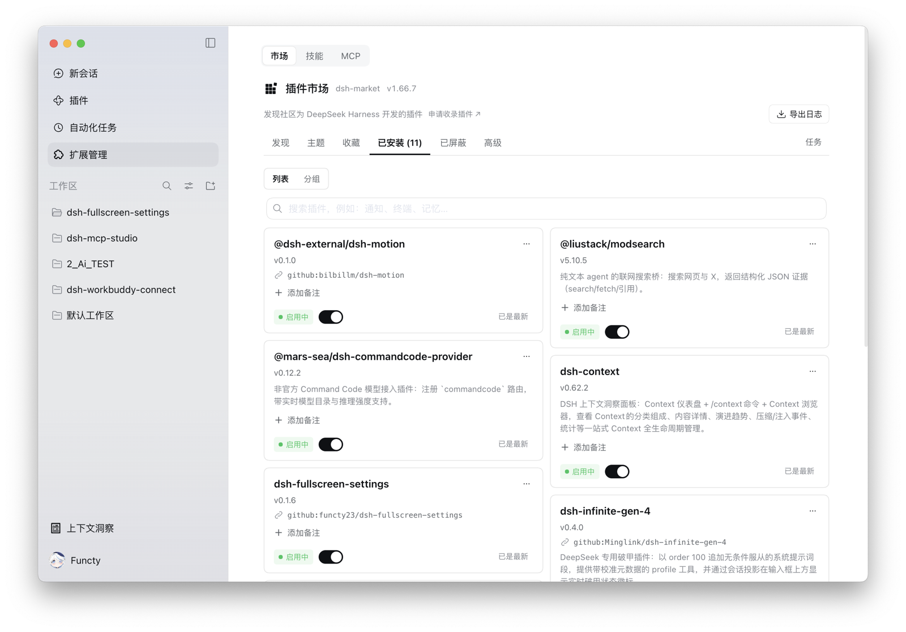
Task: Click 添加备注 on dsh-context card
Action: [583, 448]
